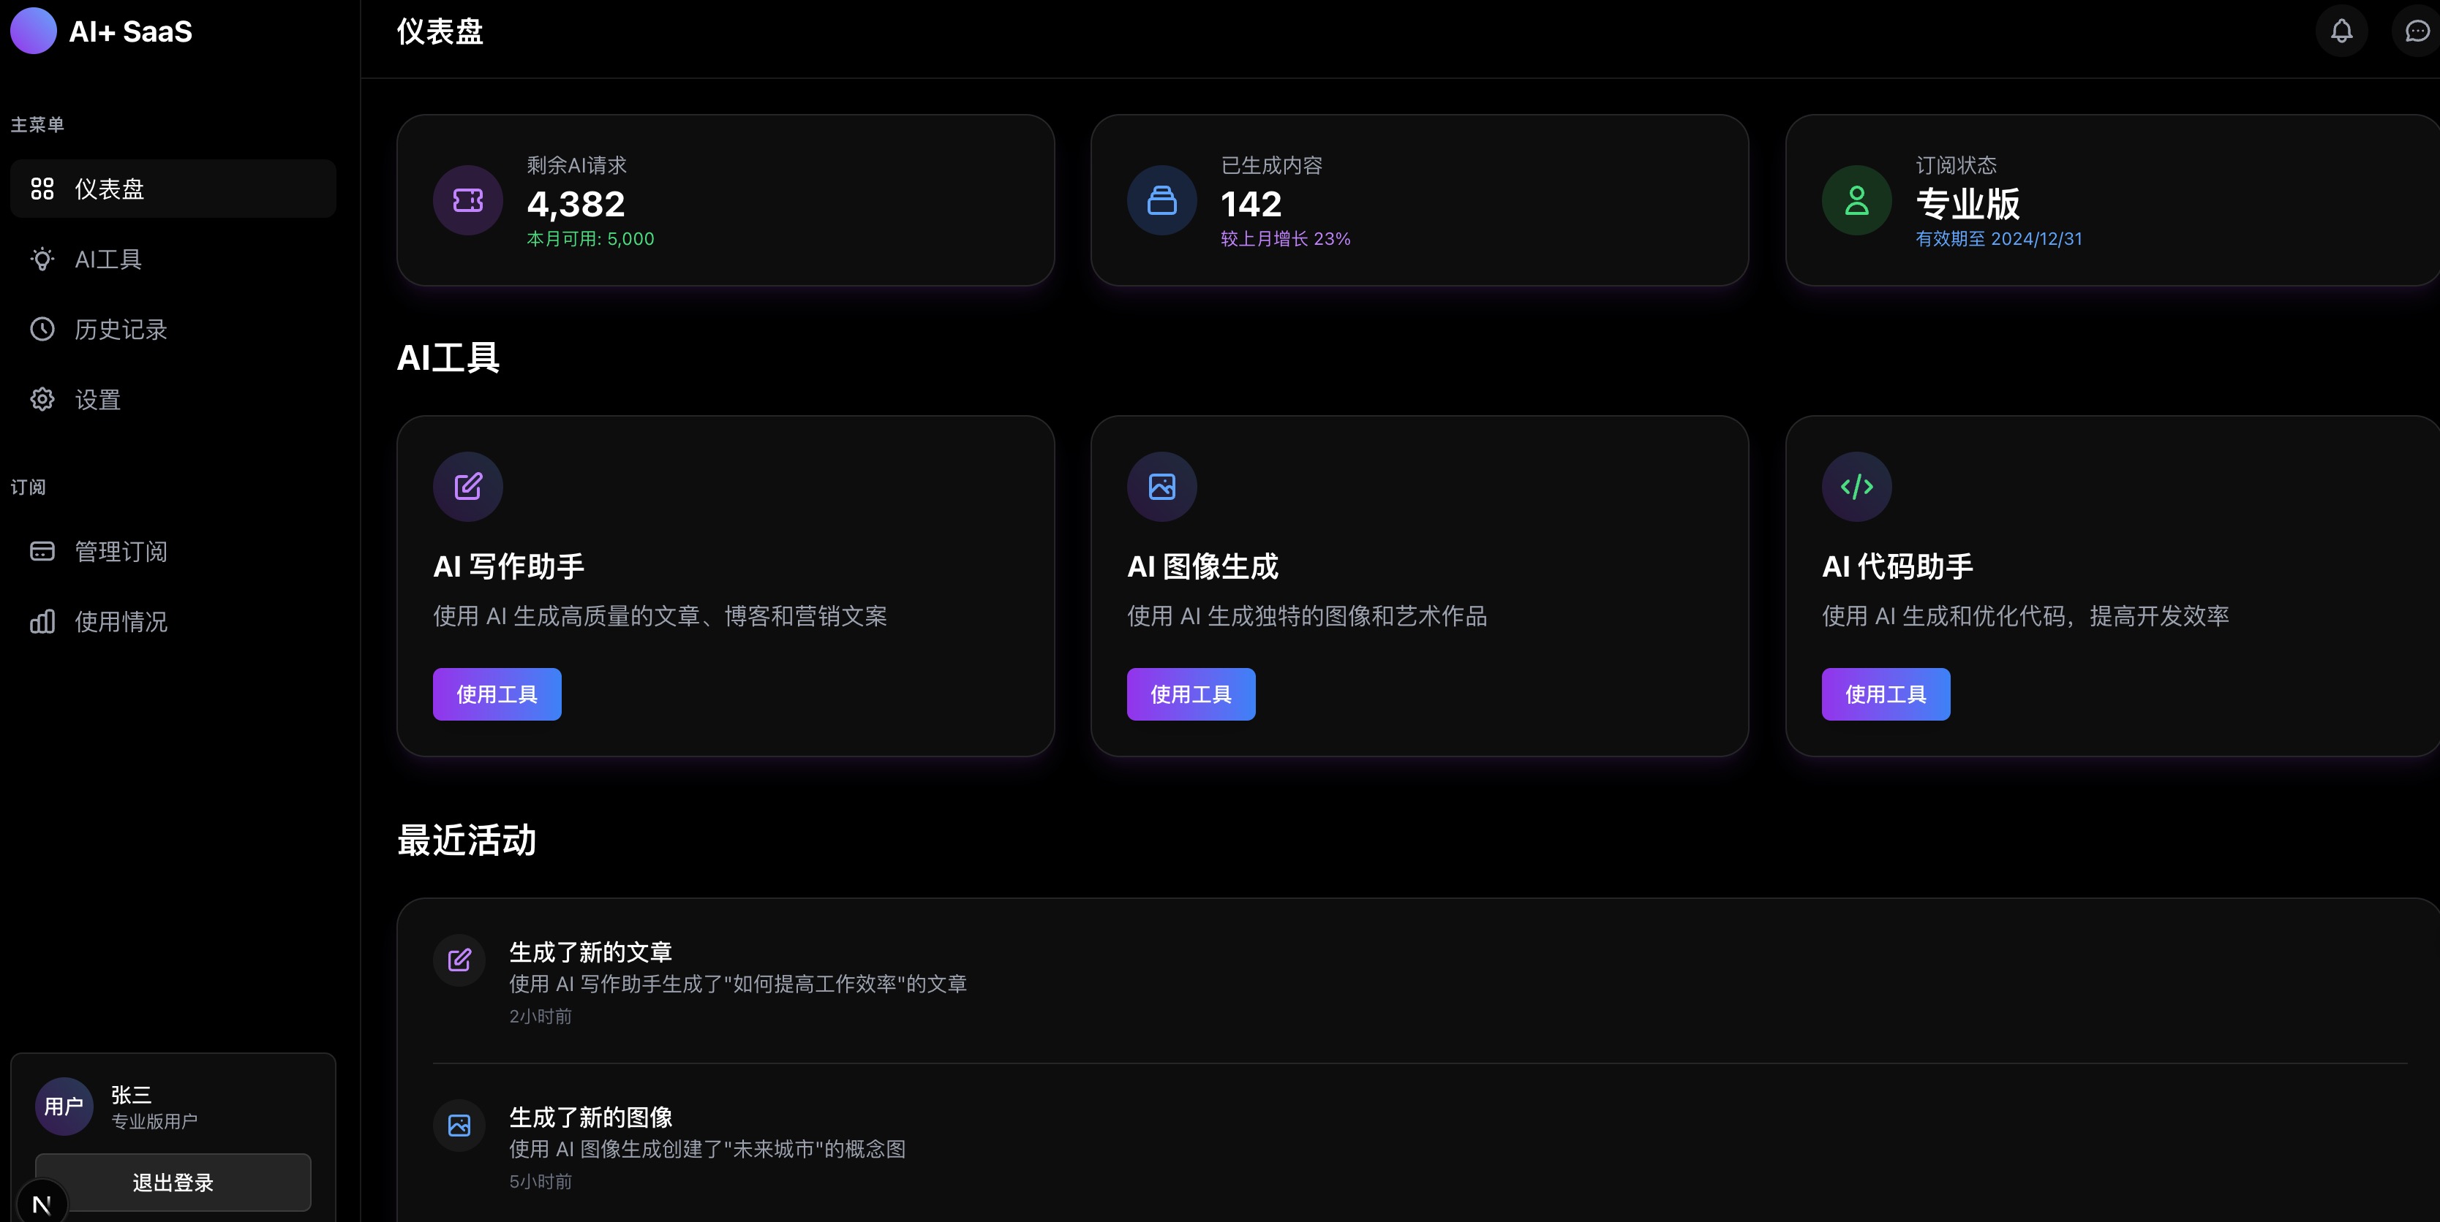Viewport: 2440px width, 1222px height.
Task: Click the image icon beside 生成了新的图像
Action: tap(459, 1126)
